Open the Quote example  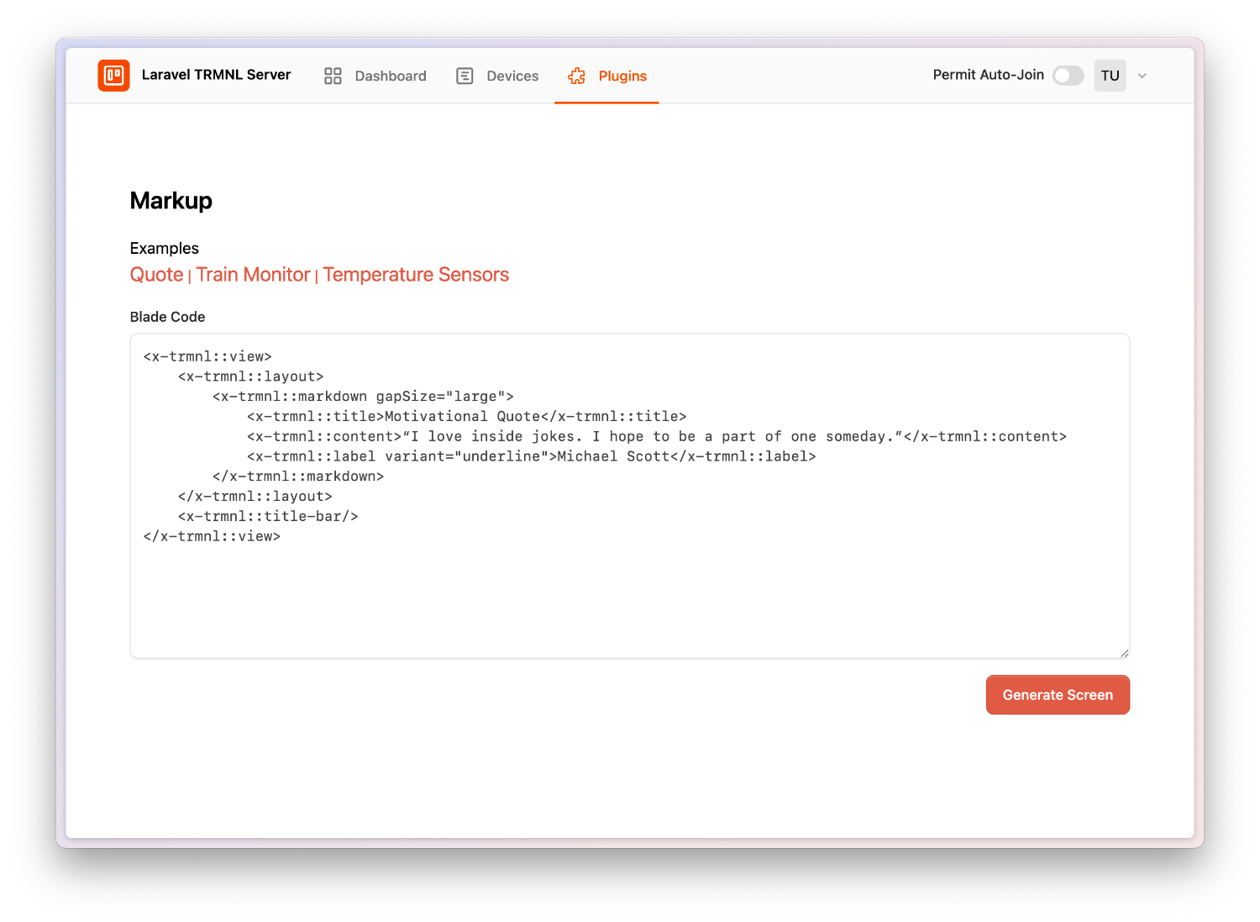(156, 274)
